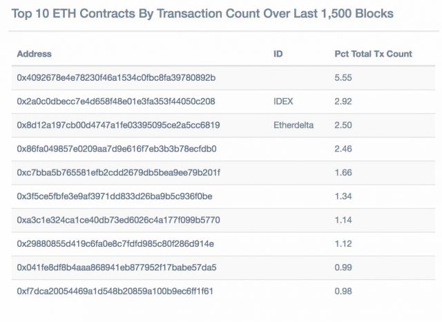Click the Address column header
The width and height of the screenshot is (442, 322).
click(x=34, y=54)
